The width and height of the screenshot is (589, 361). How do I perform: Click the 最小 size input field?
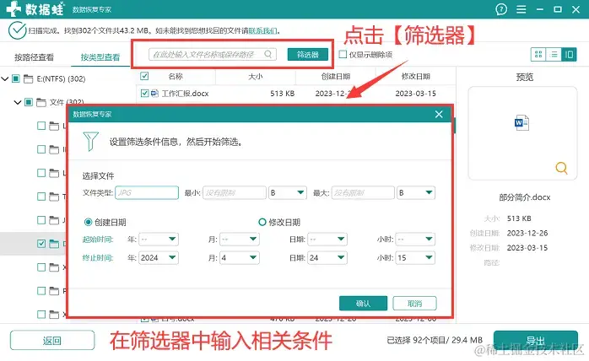pyautogui.click(x=235, y=192)
